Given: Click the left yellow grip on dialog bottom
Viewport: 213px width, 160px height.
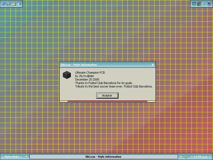Looking at the screenshot, I should click(64, 101).
